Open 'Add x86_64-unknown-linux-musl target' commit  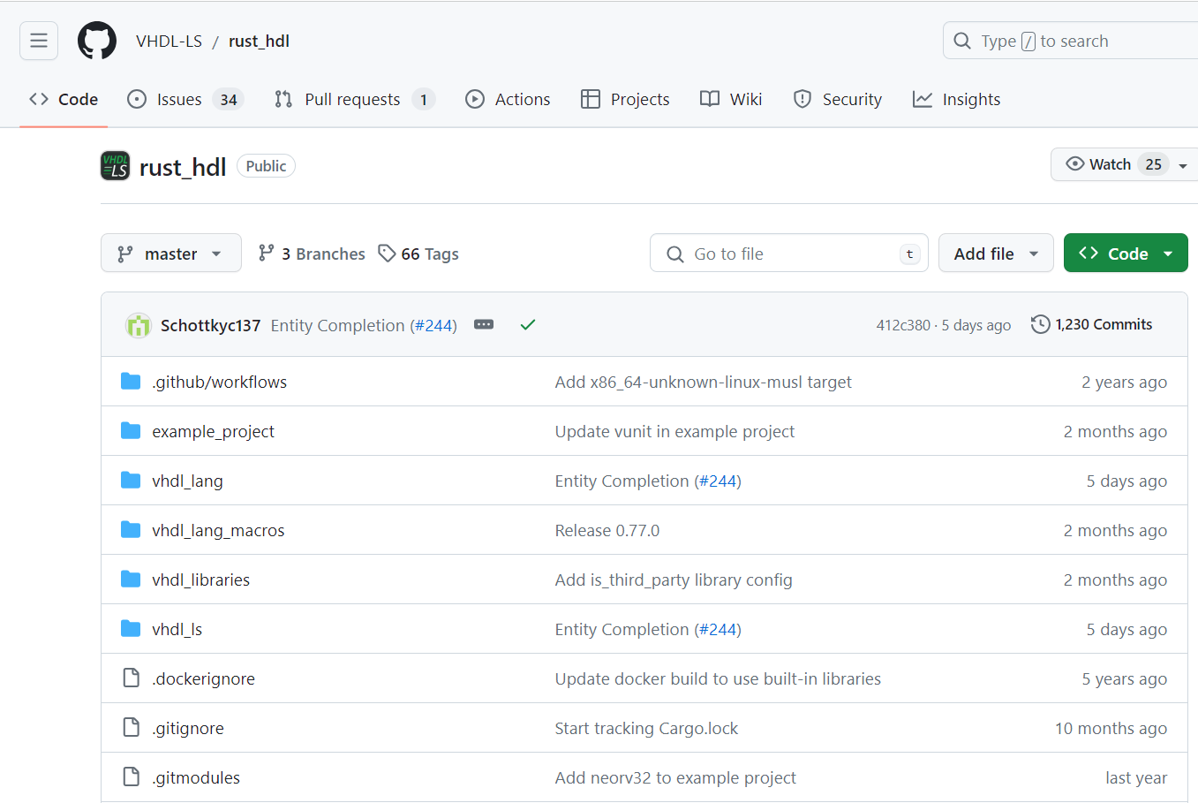[x=703, y=382]
